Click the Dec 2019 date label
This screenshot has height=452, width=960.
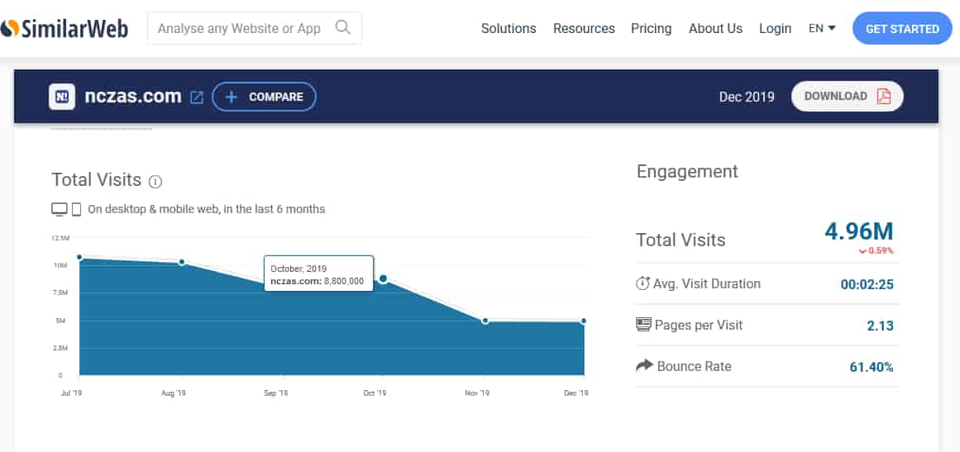point(747,97)
